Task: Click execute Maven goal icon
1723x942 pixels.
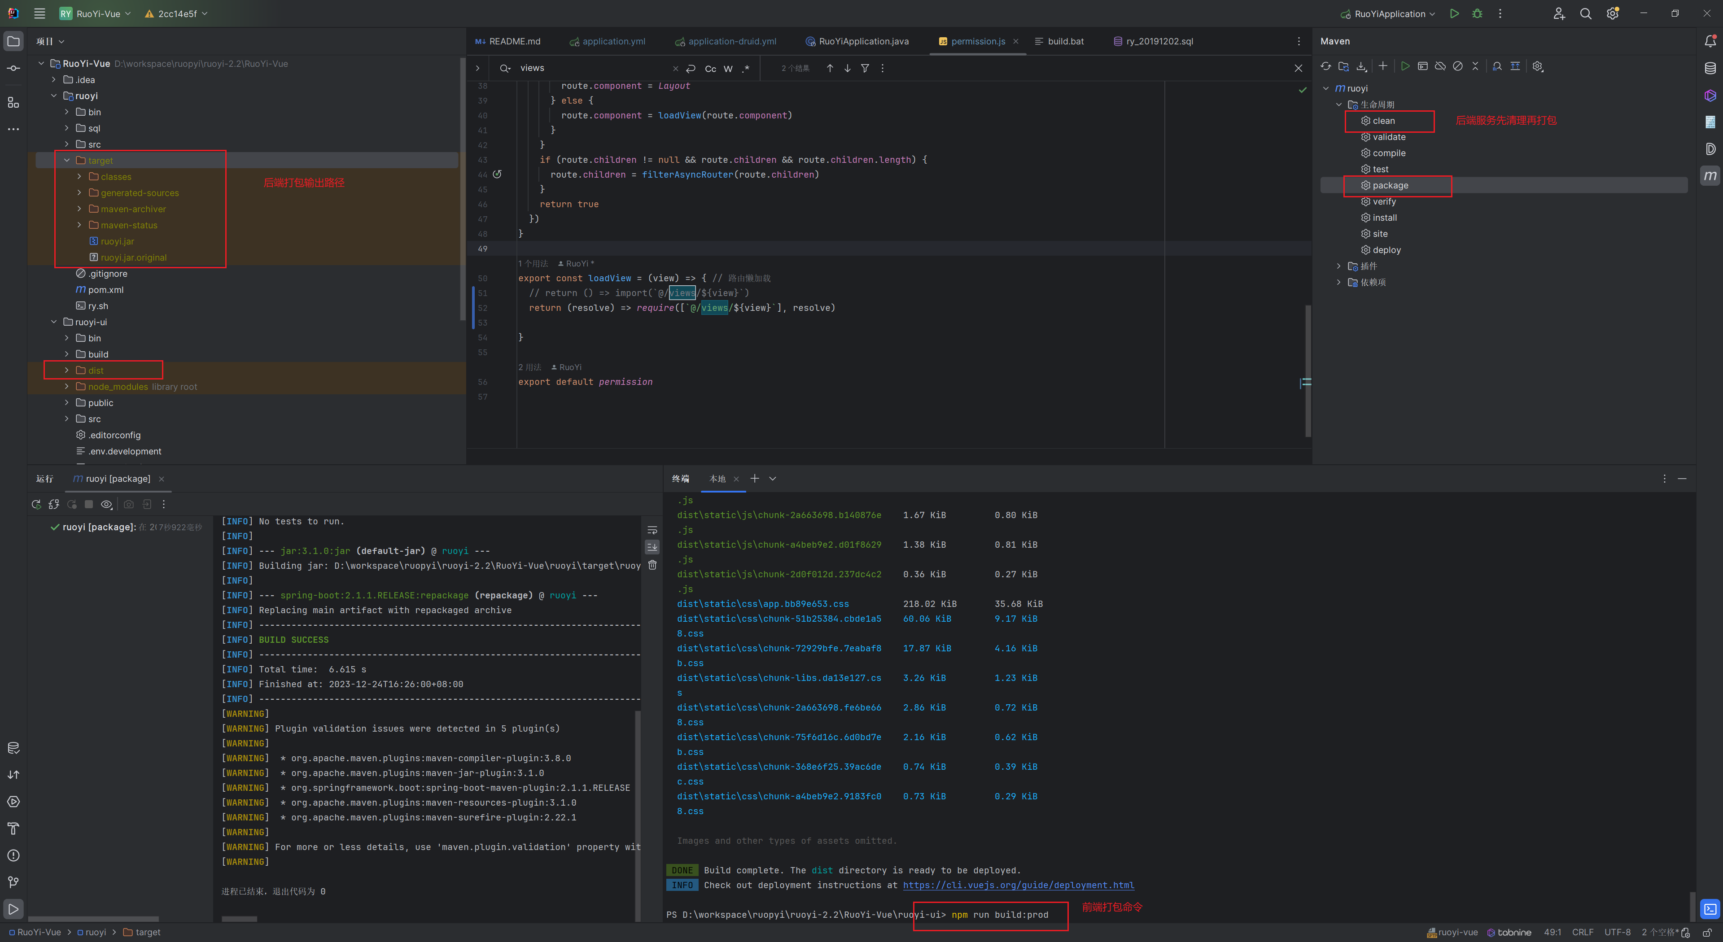Action: point(1423,66)
